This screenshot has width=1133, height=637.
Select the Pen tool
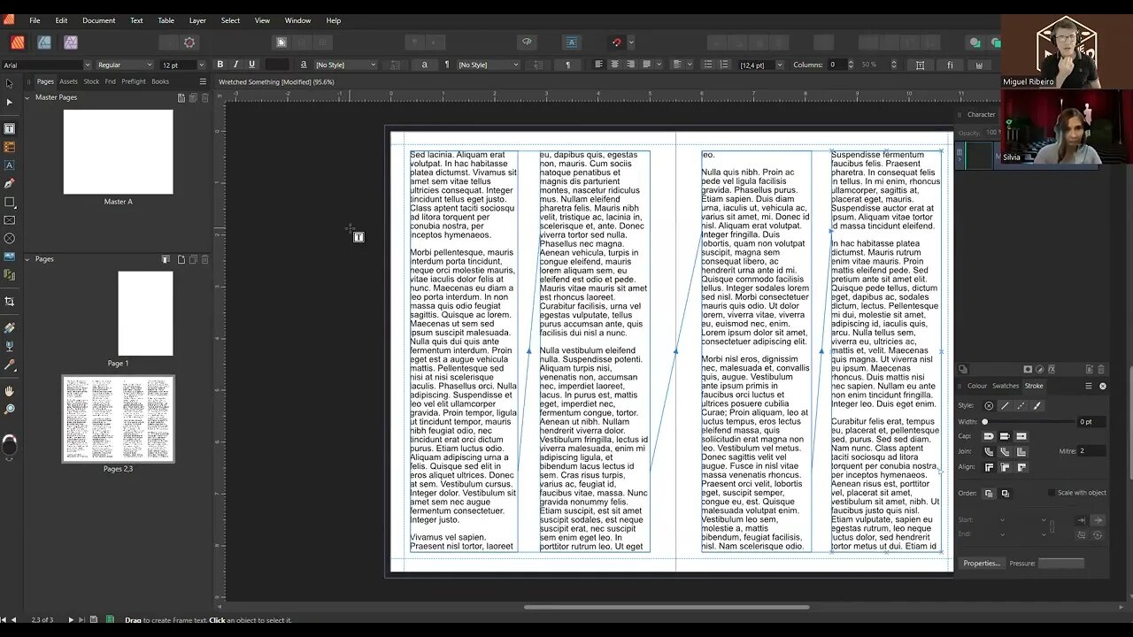[x=10, y=183]
